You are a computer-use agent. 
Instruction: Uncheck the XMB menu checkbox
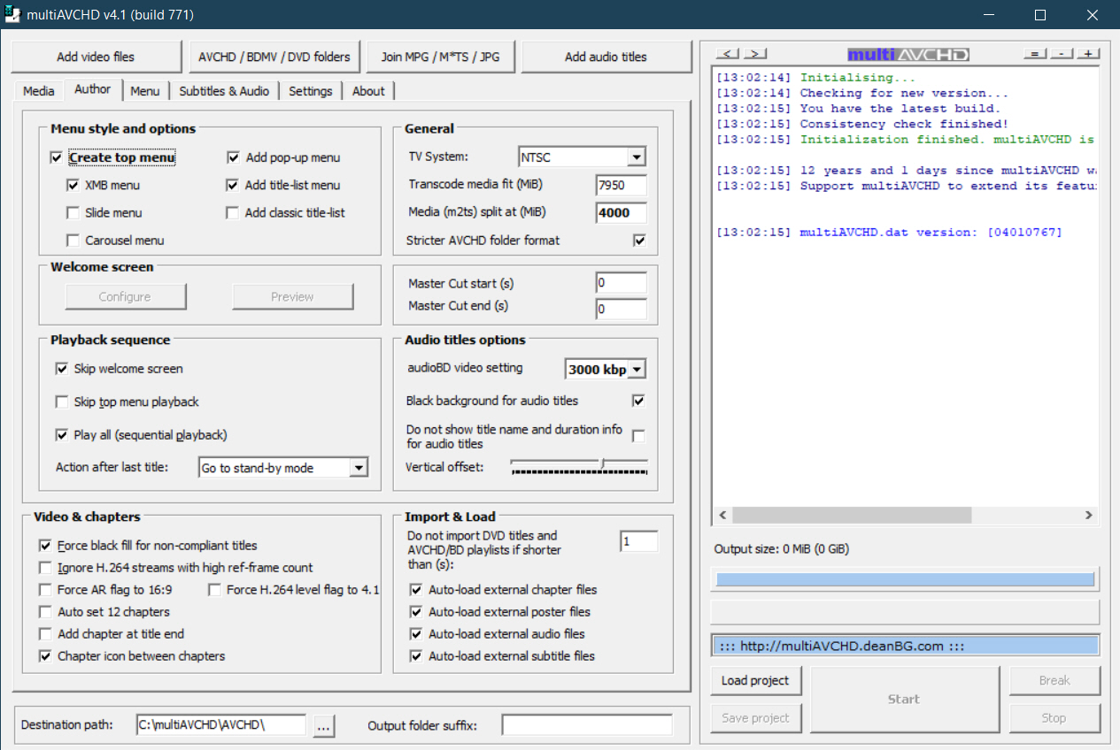[x=73, y=186]
